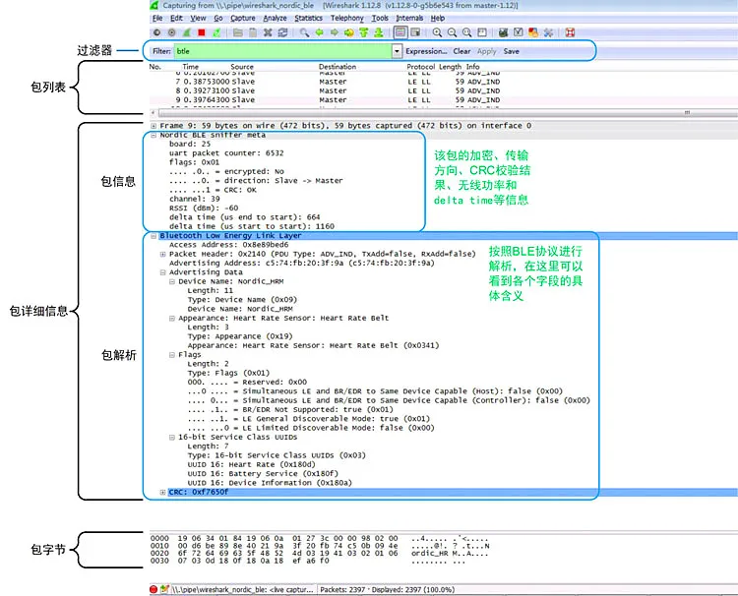The image size is (738, 596).
Task: Click Packets: 2397 status bar entry
Action: coord(387,589)
